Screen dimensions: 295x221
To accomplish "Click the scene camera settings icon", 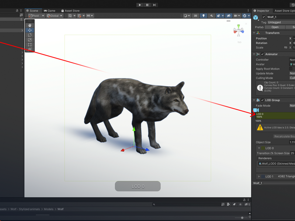I will click(235, 16).
